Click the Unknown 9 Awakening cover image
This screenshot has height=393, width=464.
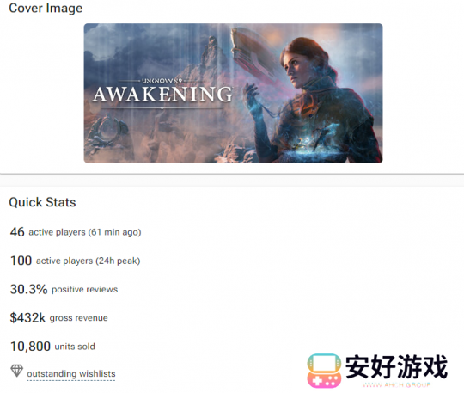pos(233,93)
